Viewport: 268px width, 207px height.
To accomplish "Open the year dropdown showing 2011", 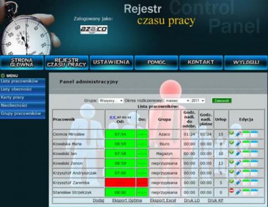I will coord(198,100).
